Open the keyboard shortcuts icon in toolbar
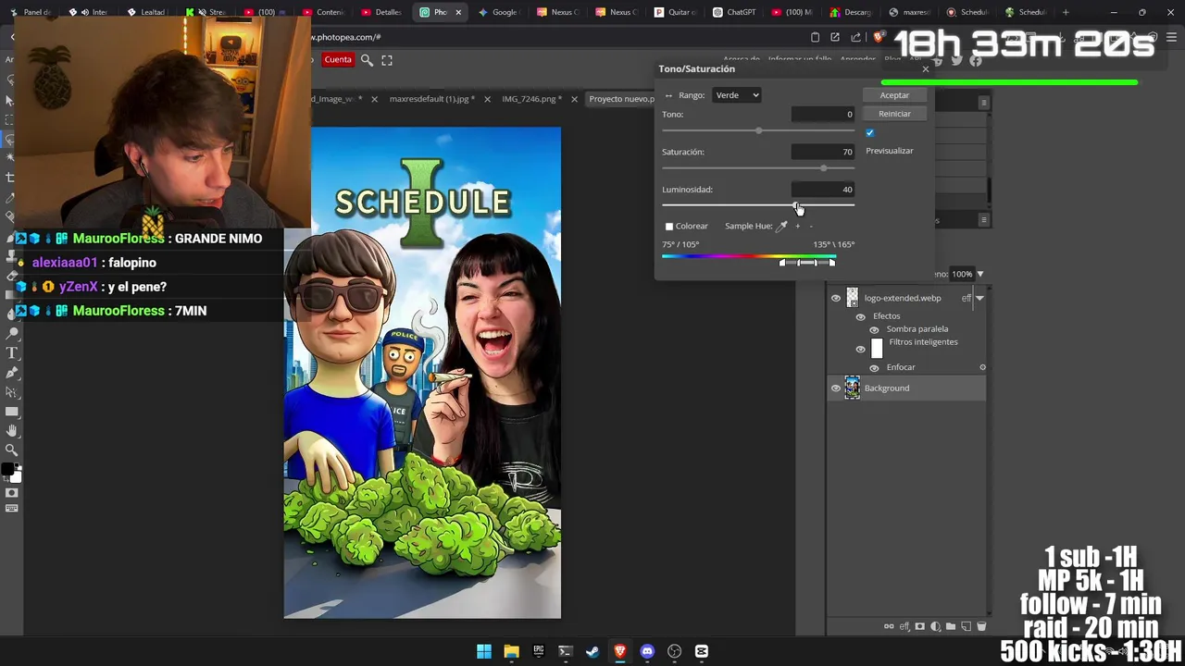 point(11,508)
